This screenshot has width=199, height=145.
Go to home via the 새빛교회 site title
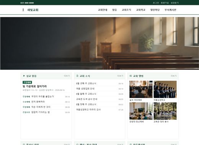point(33,10)
